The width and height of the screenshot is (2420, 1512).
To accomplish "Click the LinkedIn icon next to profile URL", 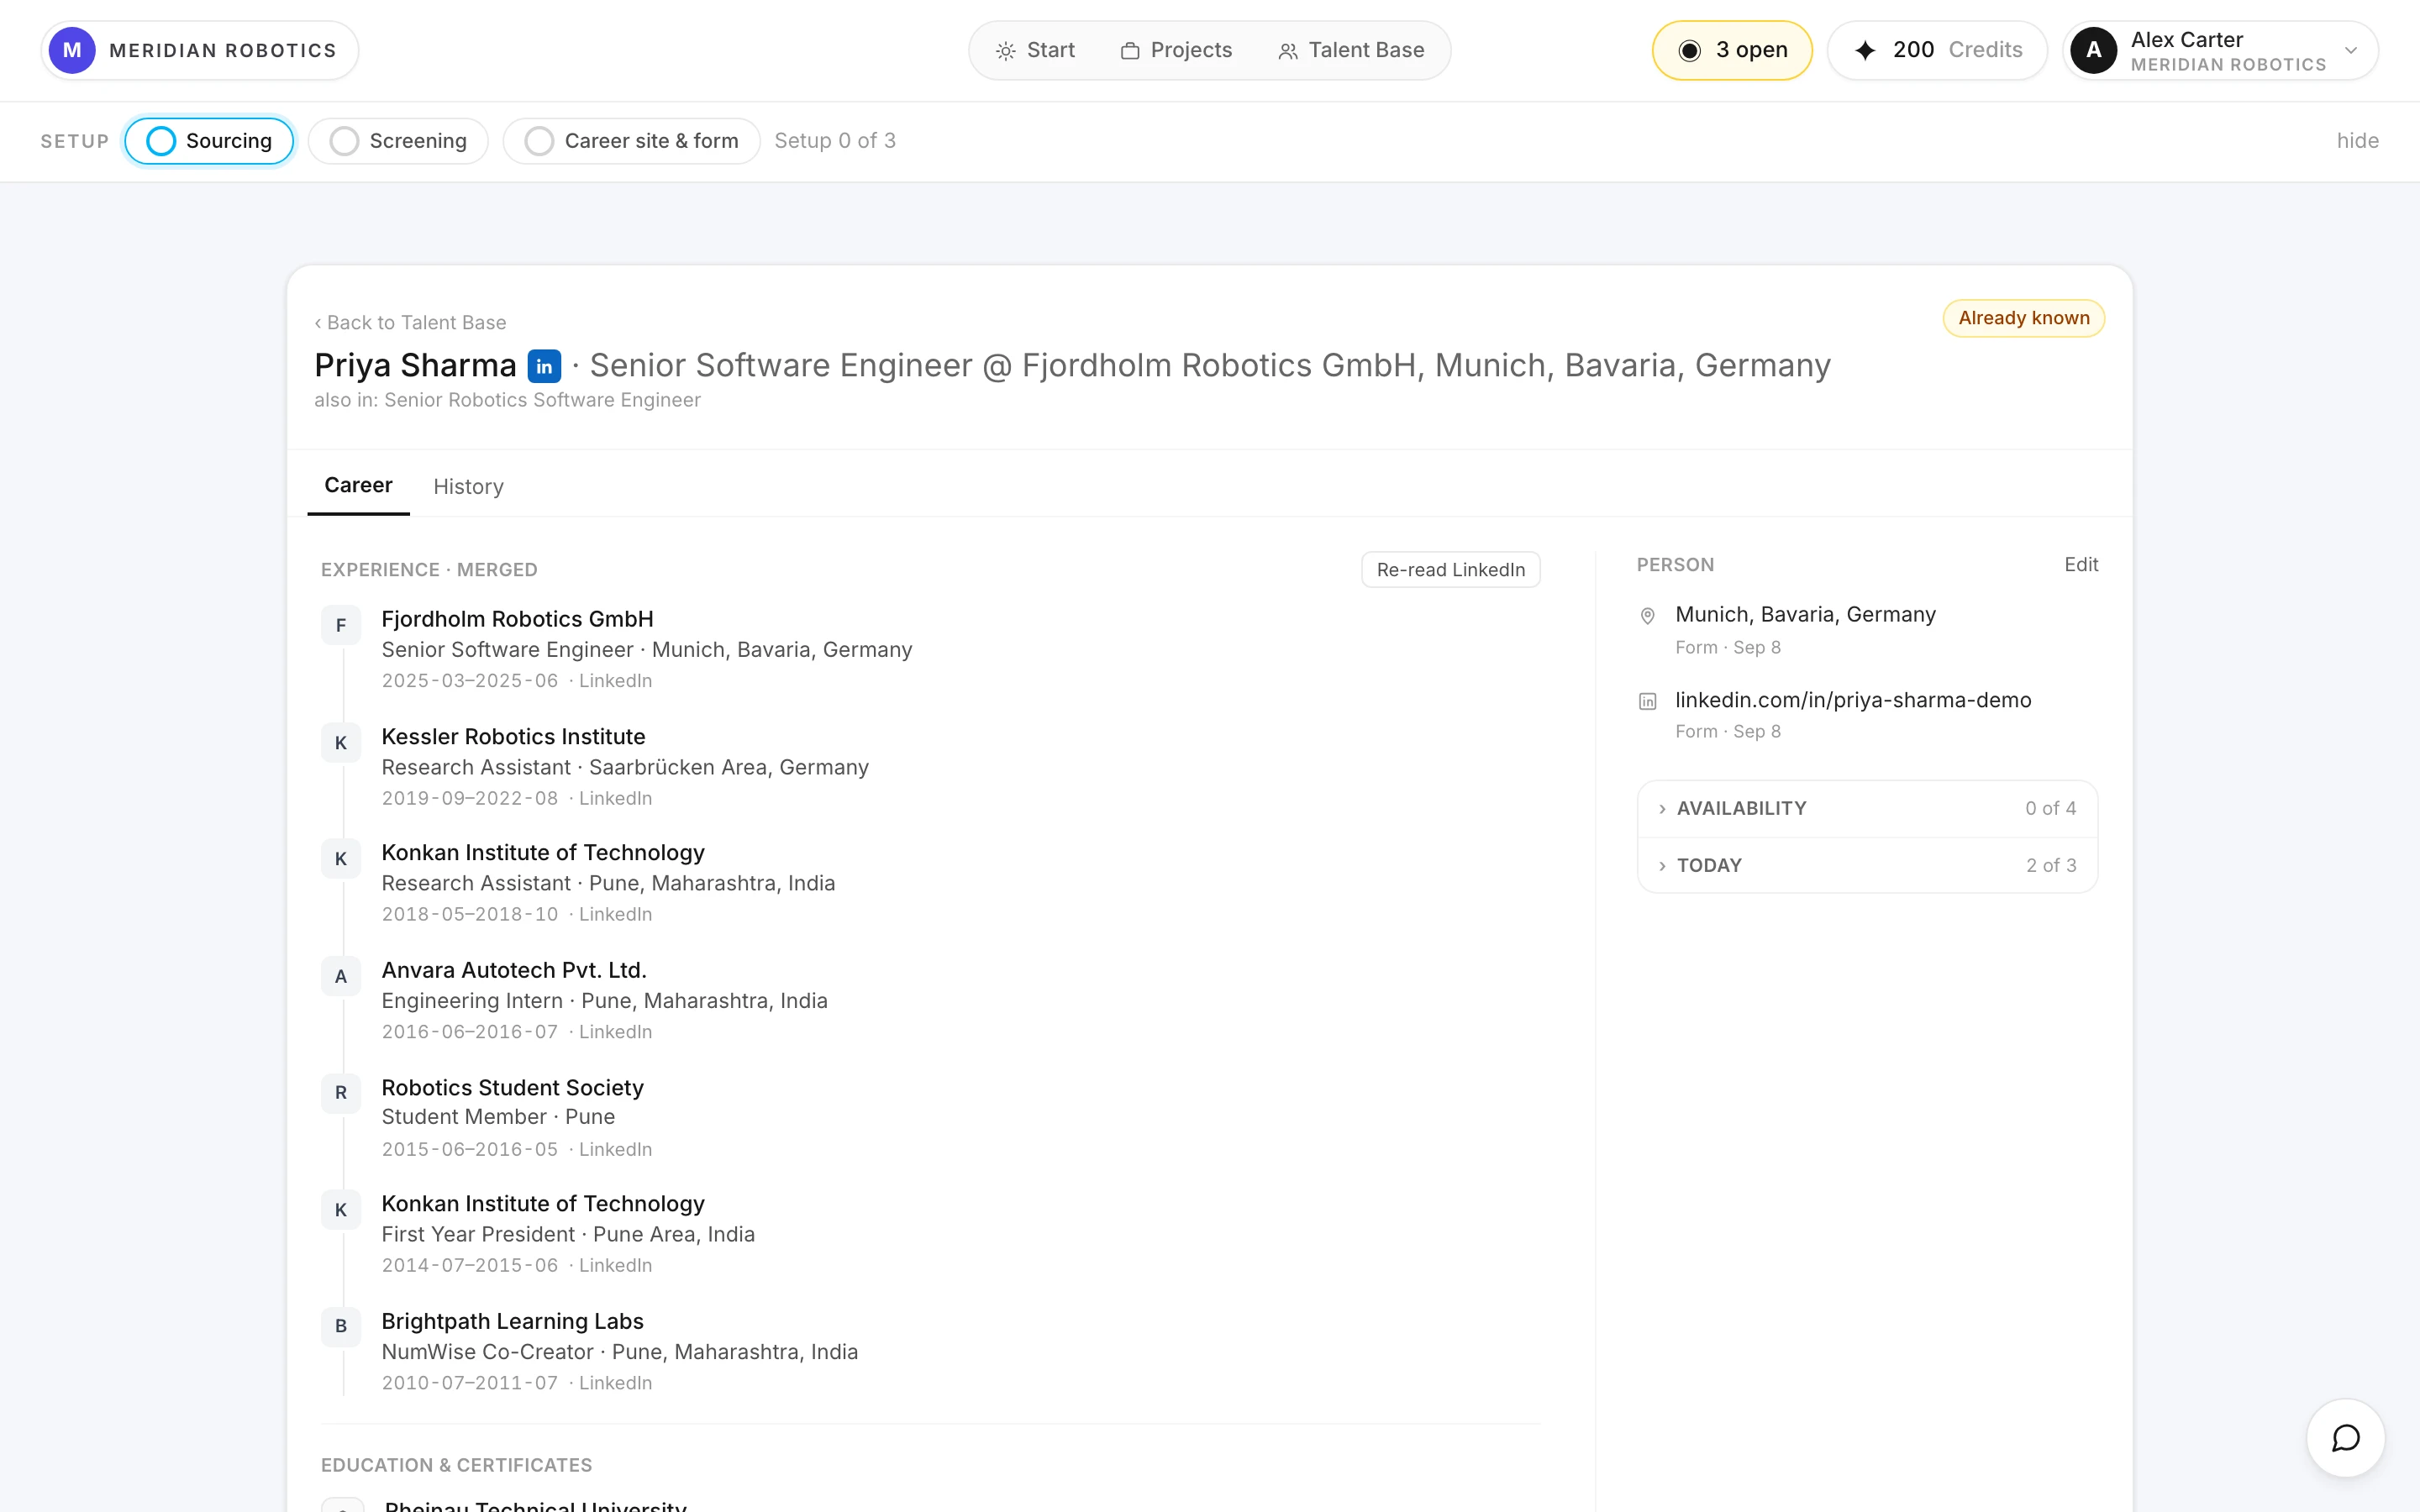I will [x=1648, y=701].
